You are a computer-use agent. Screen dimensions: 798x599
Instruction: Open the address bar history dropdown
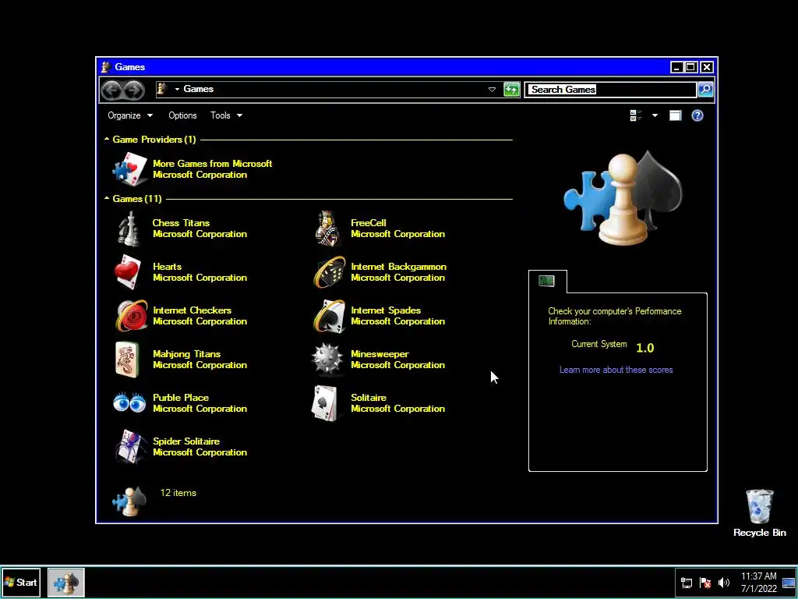[493, 90]
